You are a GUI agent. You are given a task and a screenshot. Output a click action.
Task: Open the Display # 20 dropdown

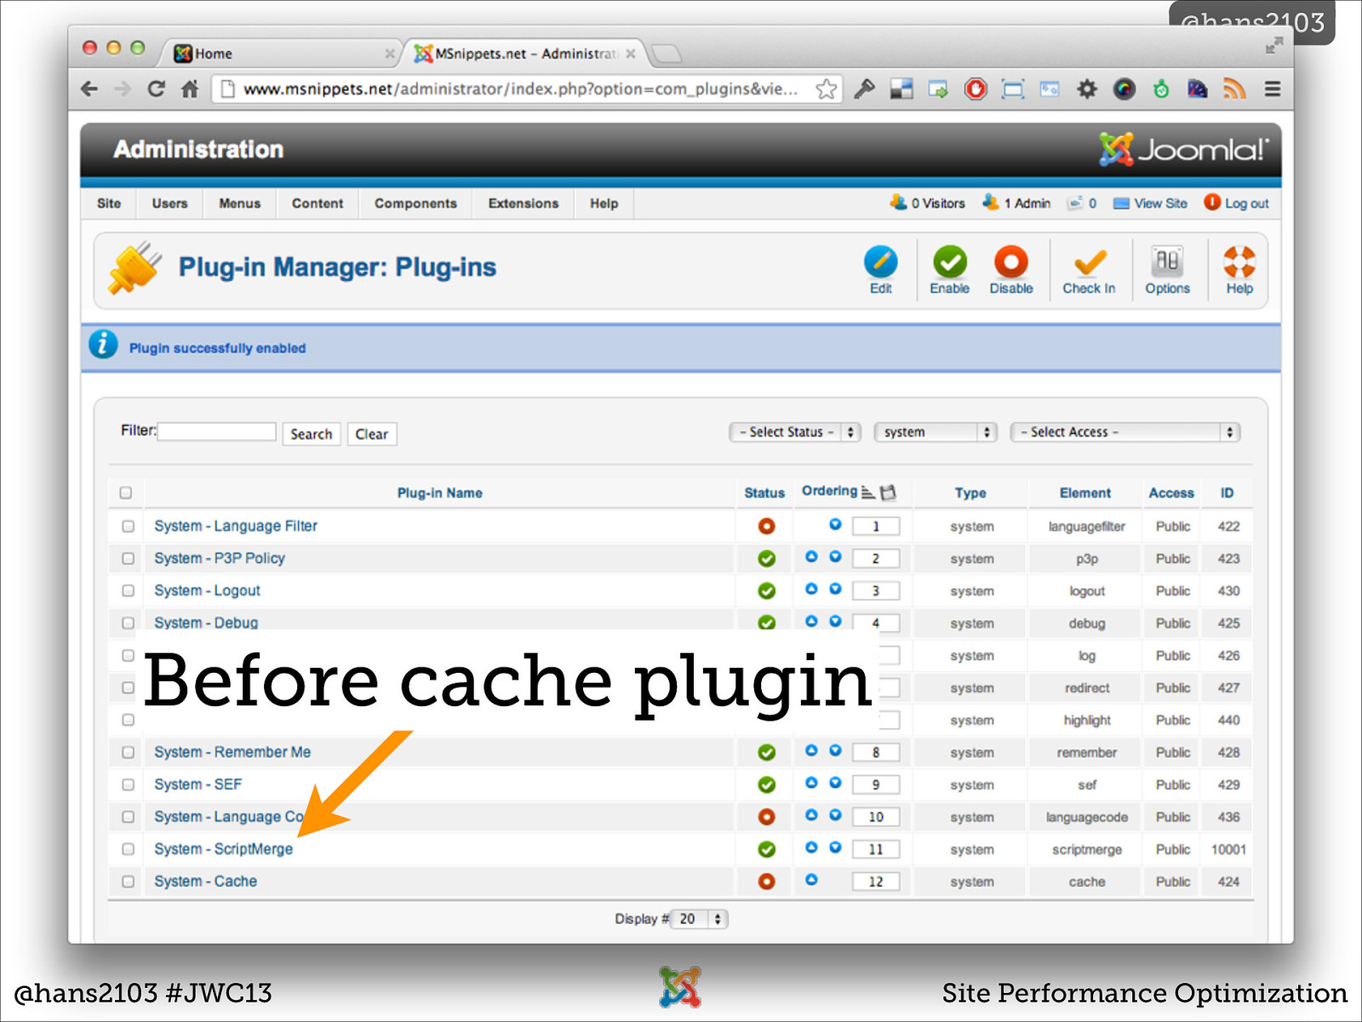pyautogui.click(x=699, y=919)
